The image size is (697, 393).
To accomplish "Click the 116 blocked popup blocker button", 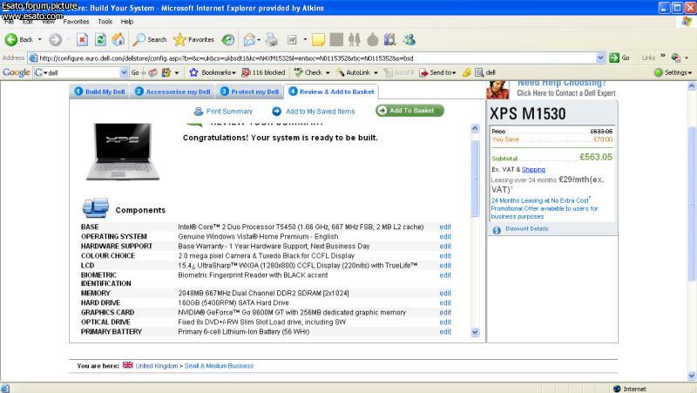I will click(x=263, y=72).
